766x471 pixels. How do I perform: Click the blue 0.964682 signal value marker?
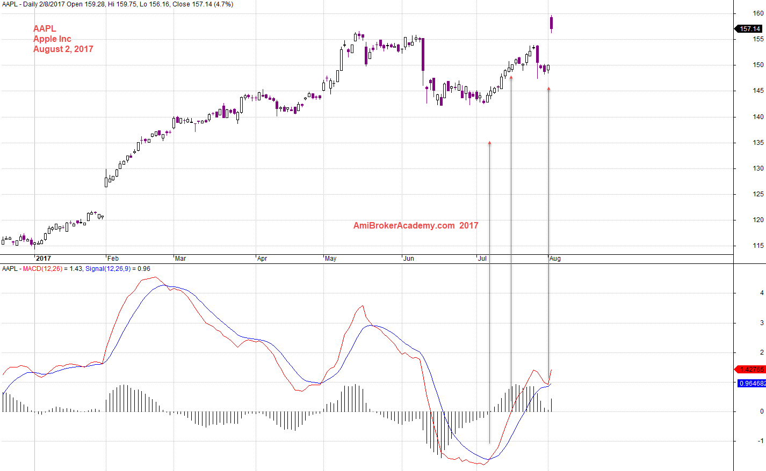(751, 384)
